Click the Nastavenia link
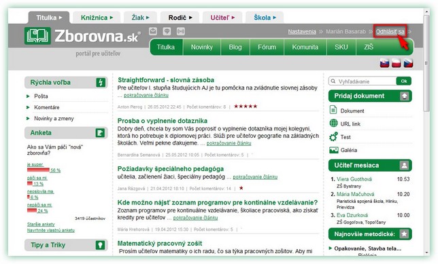438x264 pixels. 302,31
